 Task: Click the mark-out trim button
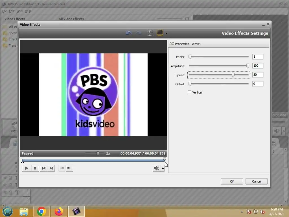(x=69, y=168)
